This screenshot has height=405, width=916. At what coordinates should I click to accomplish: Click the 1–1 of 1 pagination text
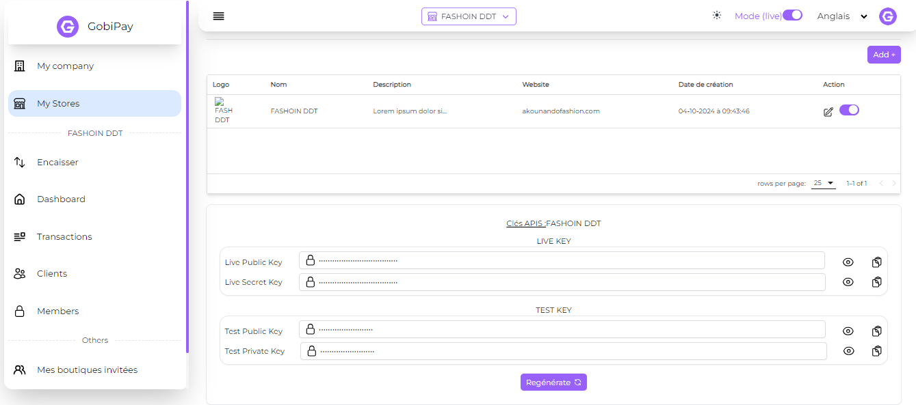tap(856, 183)
